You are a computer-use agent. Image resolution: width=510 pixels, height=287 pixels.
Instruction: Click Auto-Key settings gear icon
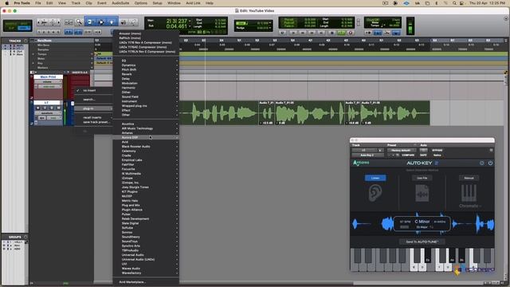coord(482,163)
